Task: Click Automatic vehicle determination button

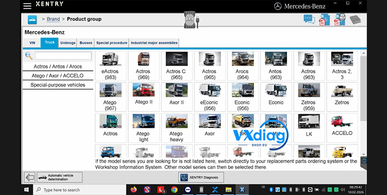Action: (x=60, y=177)
